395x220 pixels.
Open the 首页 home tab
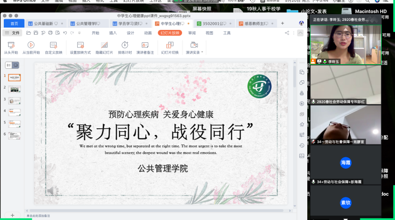14,23
